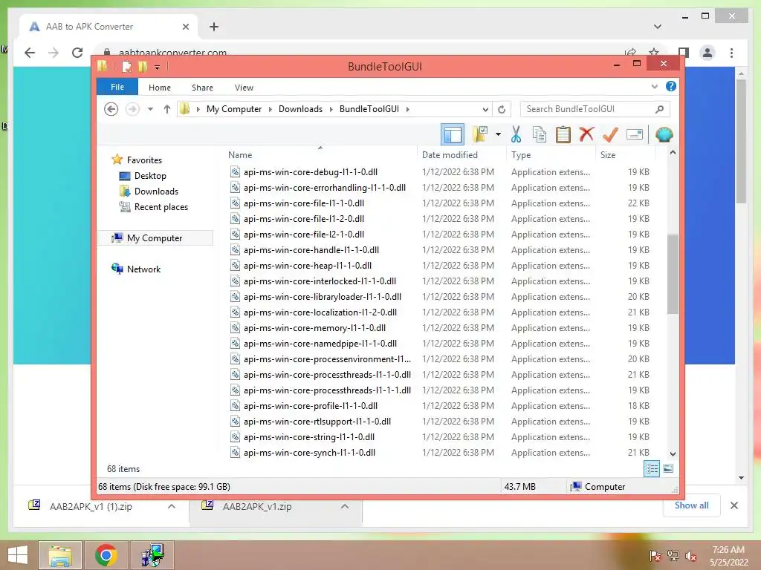Open the Chrome three-dot menu
Screen dimensions: 761x570
(x=731, y=53)
